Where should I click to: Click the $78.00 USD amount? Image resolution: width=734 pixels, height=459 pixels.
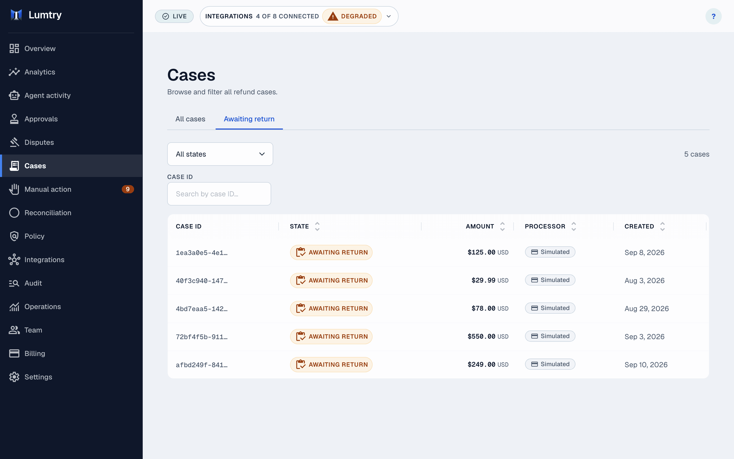coord(490,309)
